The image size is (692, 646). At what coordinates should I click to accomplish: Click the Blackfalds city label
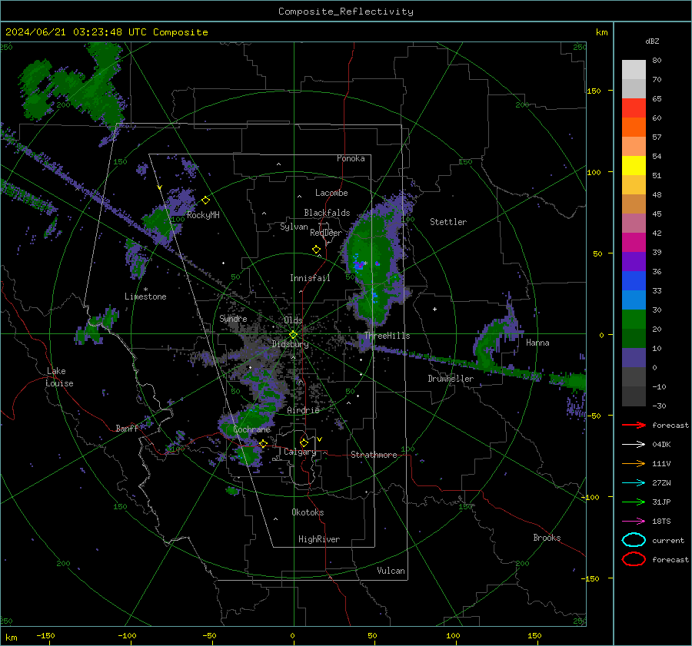(x=327, y=213)
